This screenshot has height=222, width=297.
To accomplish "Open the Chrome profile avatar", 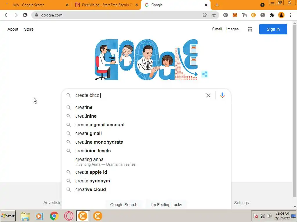I will click(x=281, y=15).
